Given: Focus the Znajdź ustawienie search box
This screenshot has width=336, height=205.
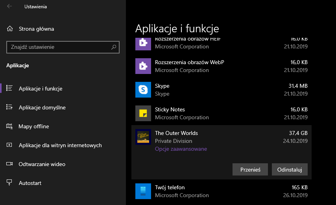Looking at the screenshot, I should 63,47.
